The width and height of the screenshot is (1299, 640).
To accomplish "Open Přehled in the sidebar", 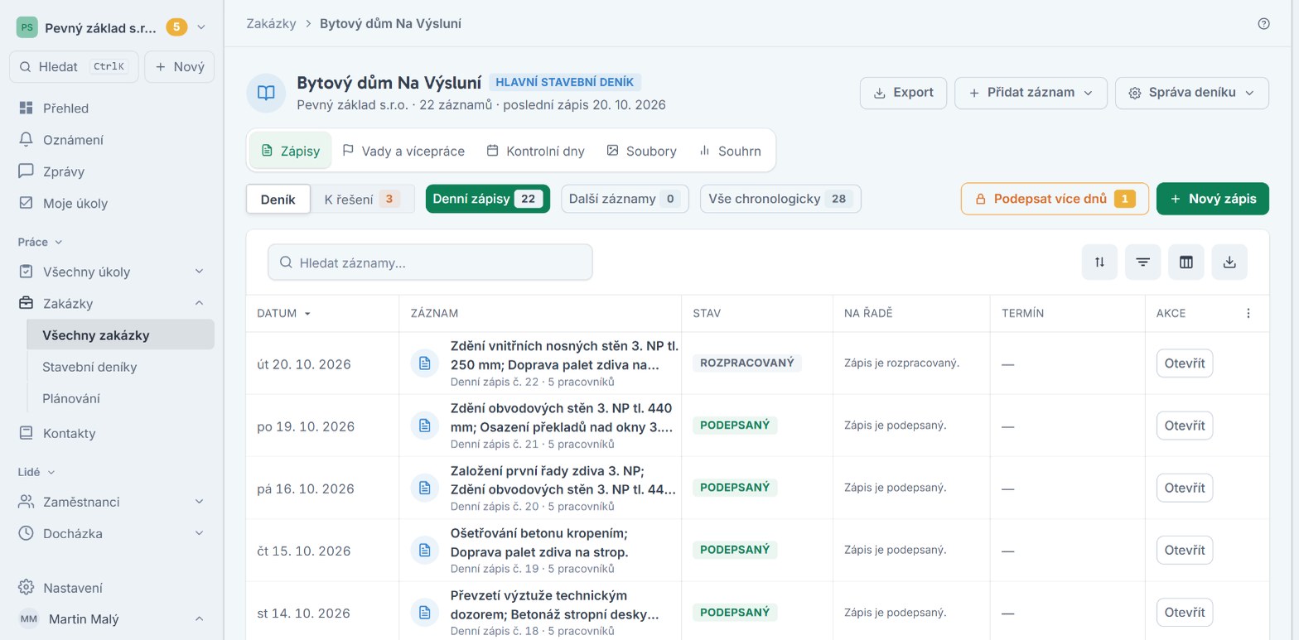I will 112,108.
